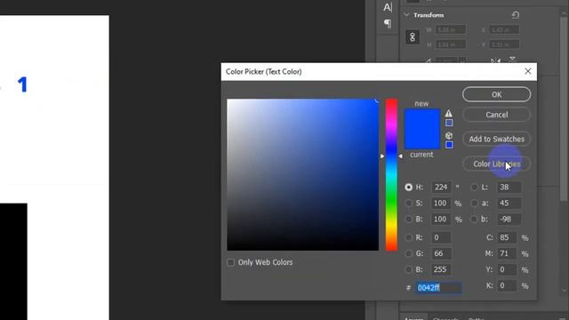This screenshot has height=320, width=569.
Task: Select the brightness B radio next to 100
Action: [409, 220]
